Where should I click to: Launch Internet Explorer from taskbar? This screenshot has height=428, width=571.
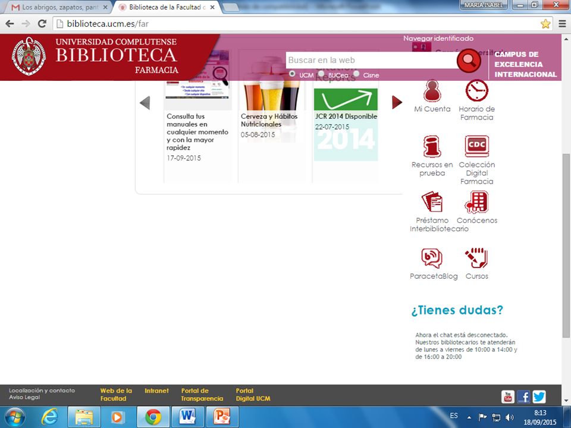coord(49,417)
